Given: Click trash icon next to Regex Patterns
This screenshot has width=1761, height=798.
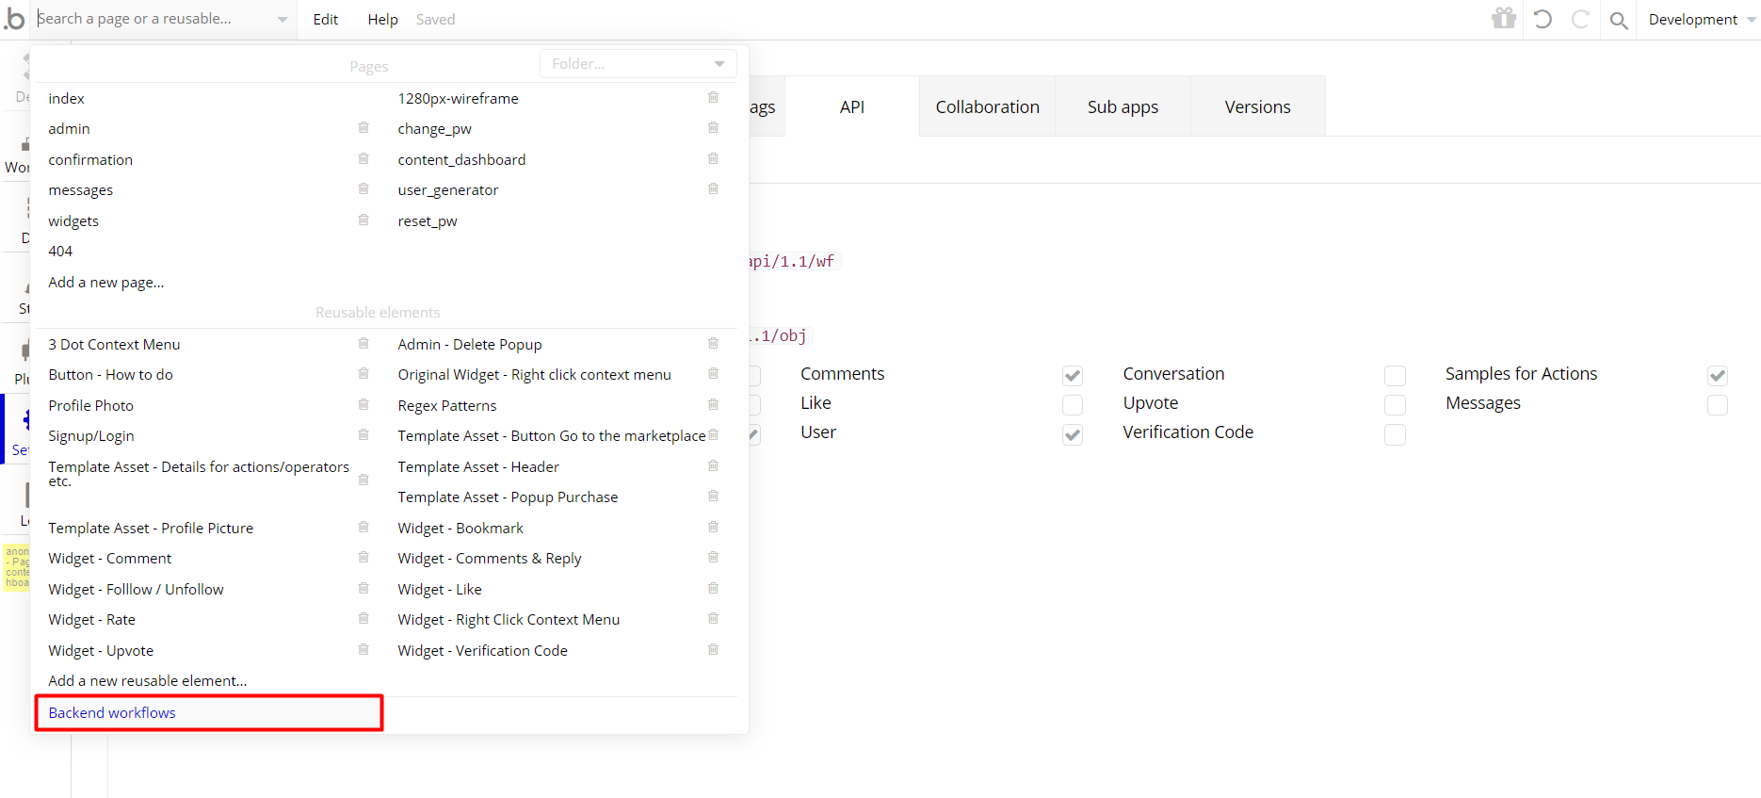Looking at the screenshot, I should click(x=713, y=405).
